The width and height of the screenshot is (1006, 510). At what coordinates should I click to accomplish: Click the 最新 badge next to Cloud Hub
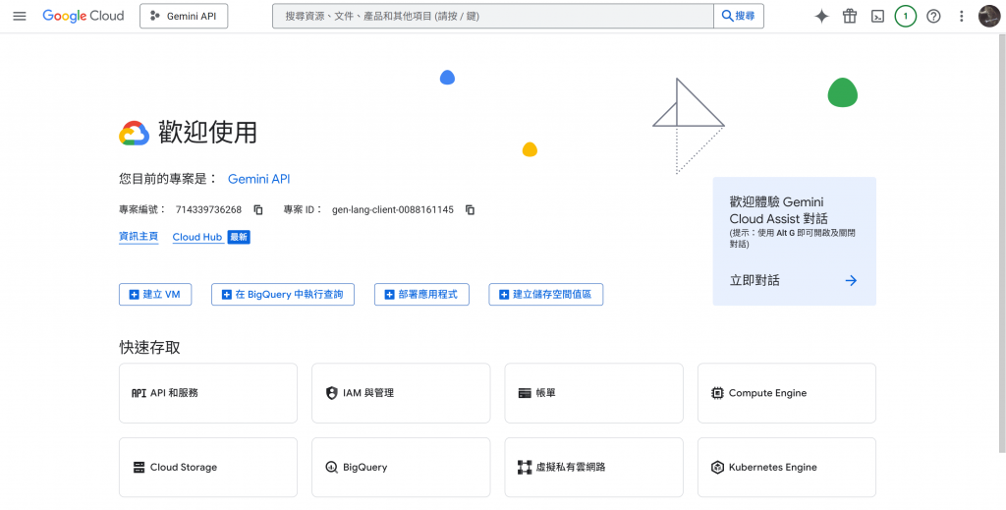click(x=239, y=237)
